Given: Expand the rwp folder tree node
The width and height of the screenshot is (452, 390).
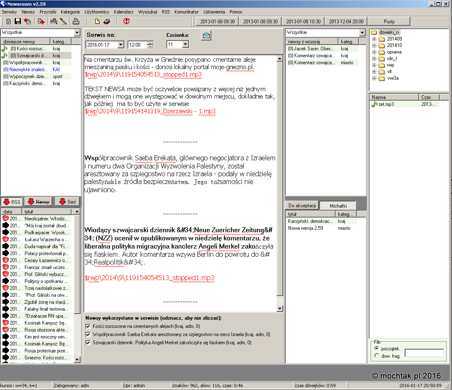Looking at the screenshot, I should 374,65.
